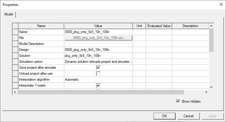
Task: Edit the Name value field
Action: (98, 32)
